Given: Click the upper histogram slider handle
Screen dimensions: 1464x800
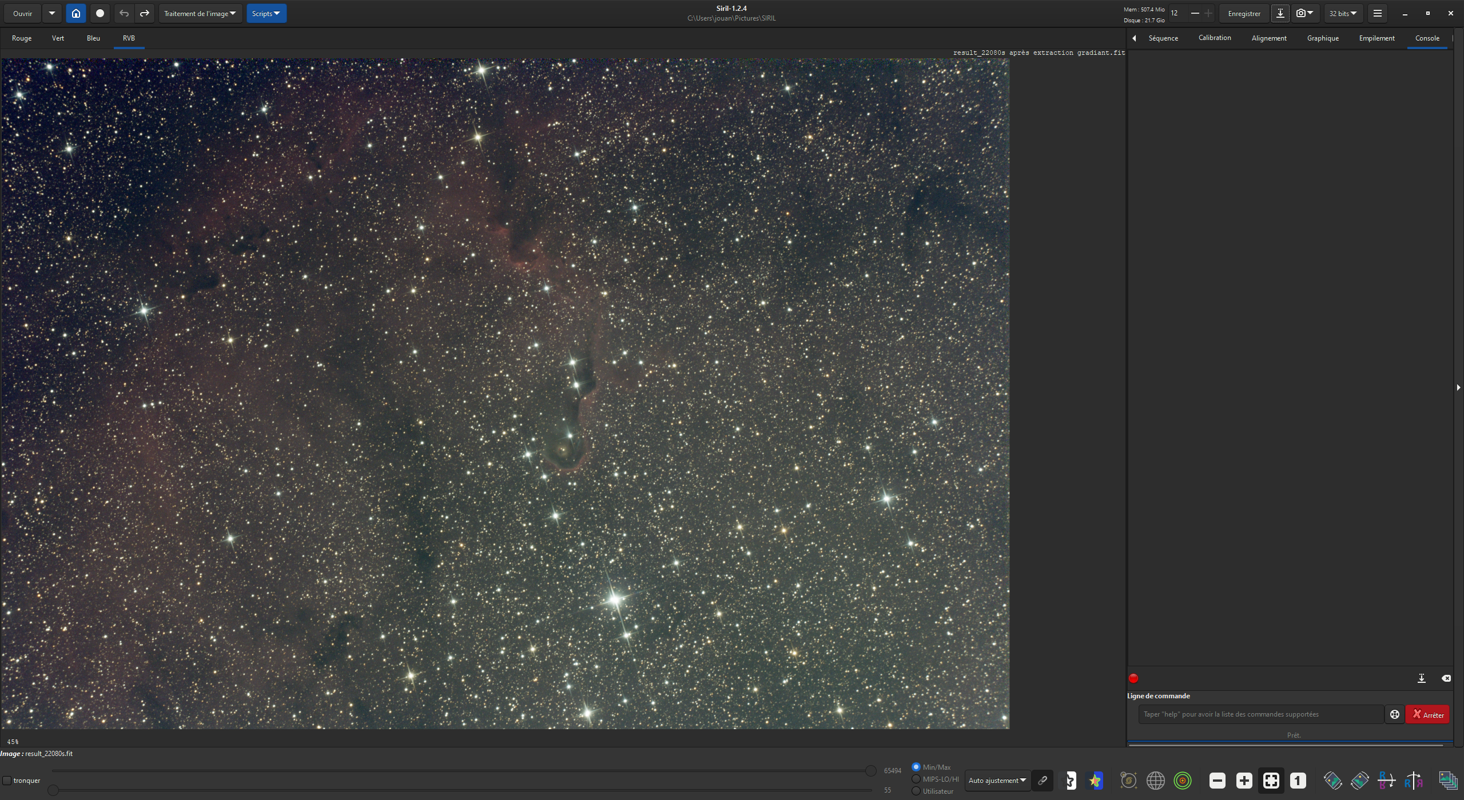Looking at the screenshot, I should (x=870, y=771).
